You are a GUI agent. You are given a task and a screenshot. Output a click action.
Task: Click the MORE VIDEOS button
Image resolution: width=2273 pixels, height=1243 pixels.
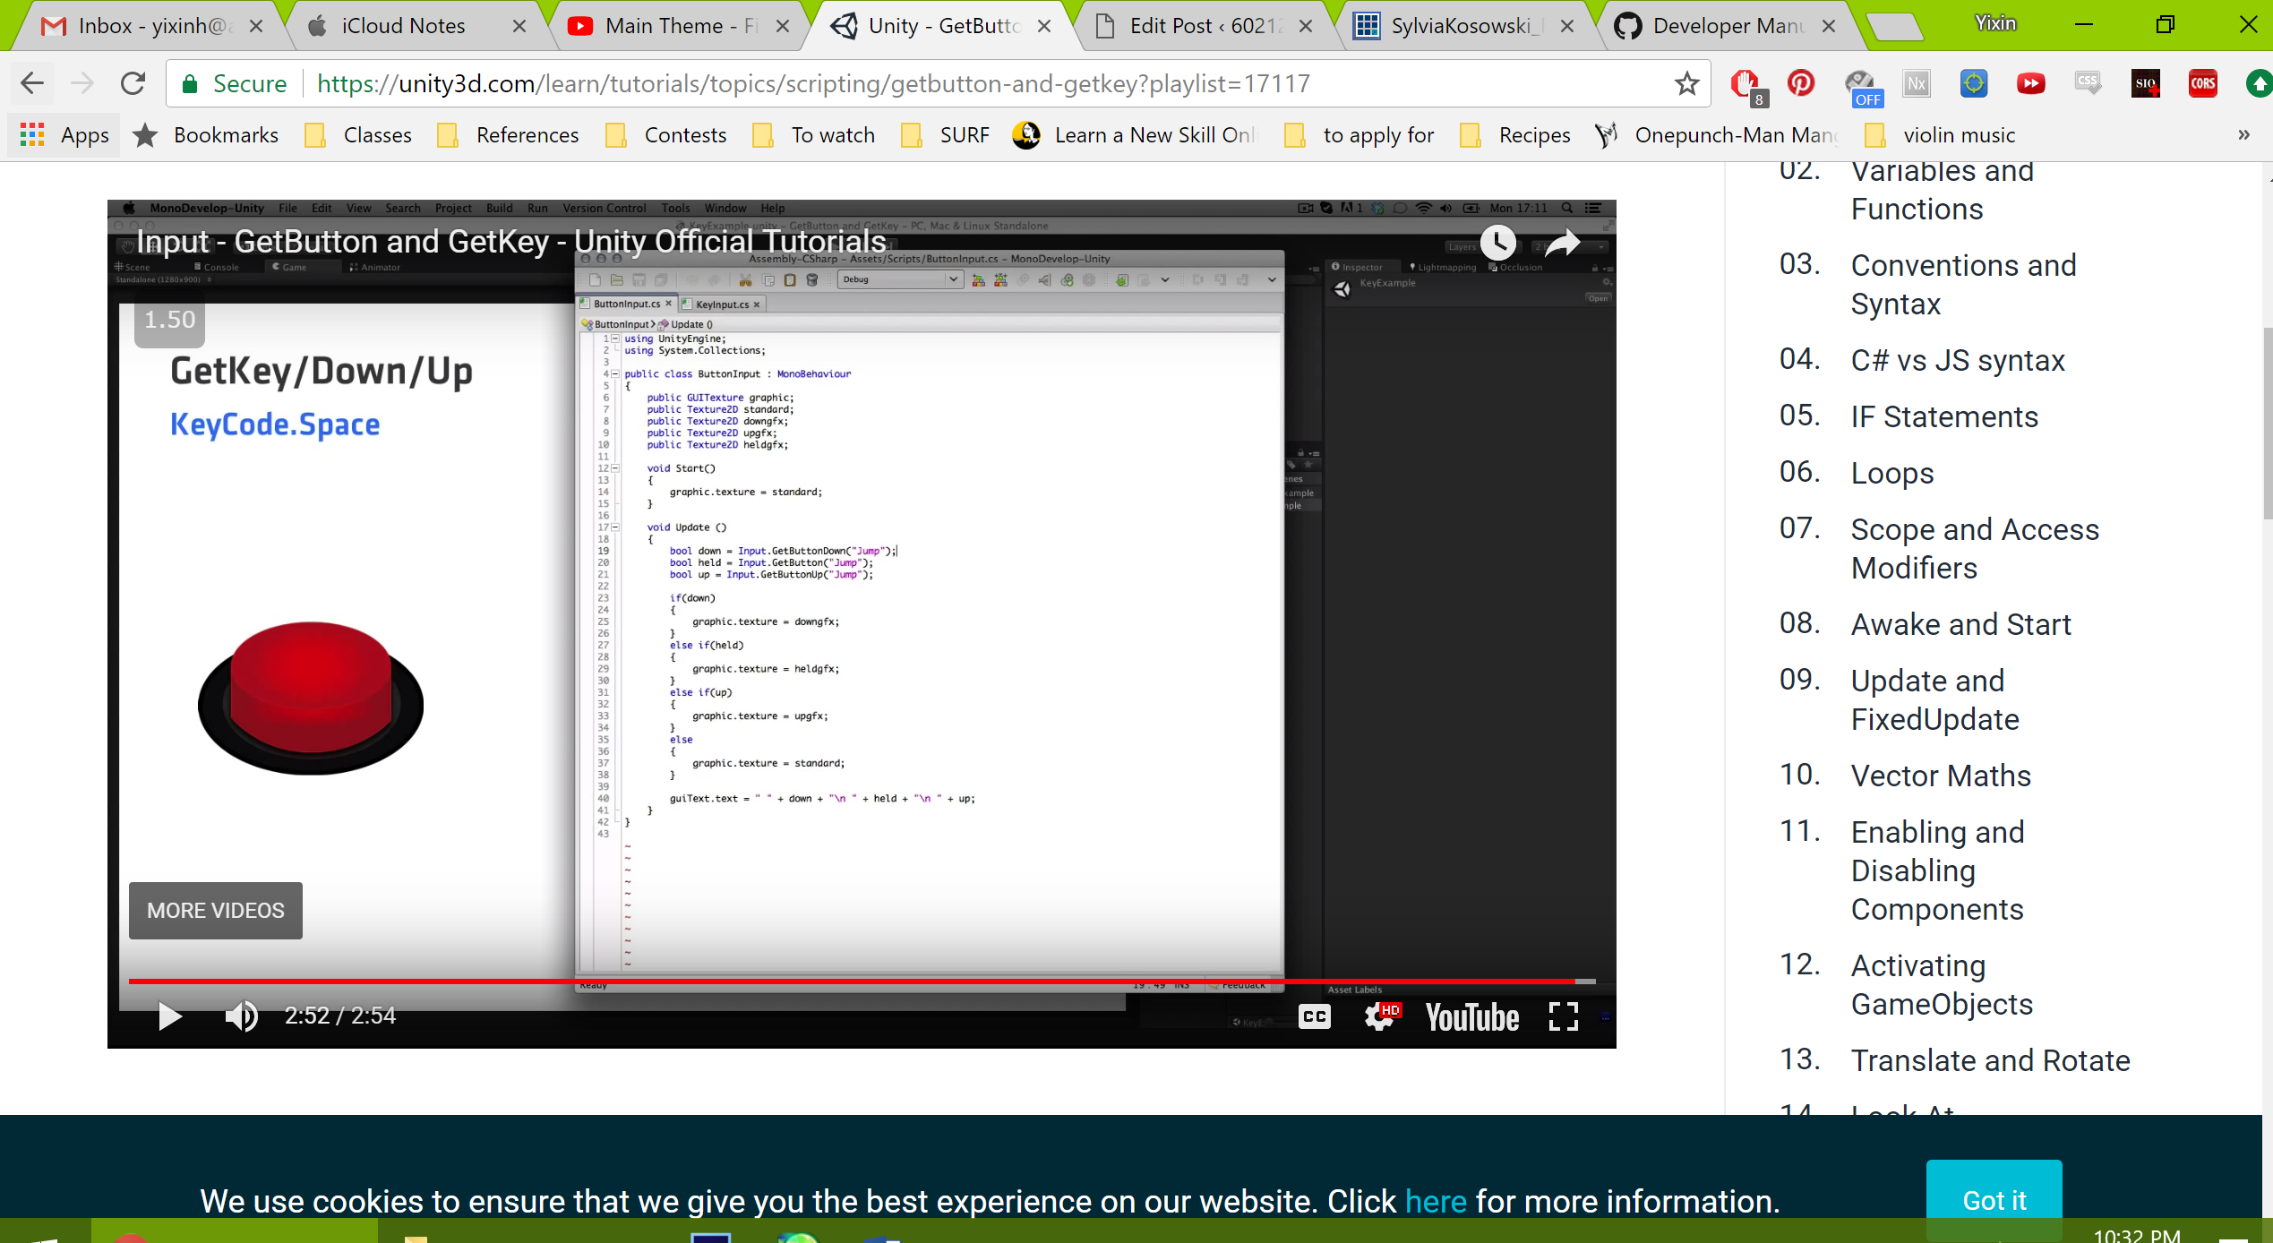[x=216, y=910]
